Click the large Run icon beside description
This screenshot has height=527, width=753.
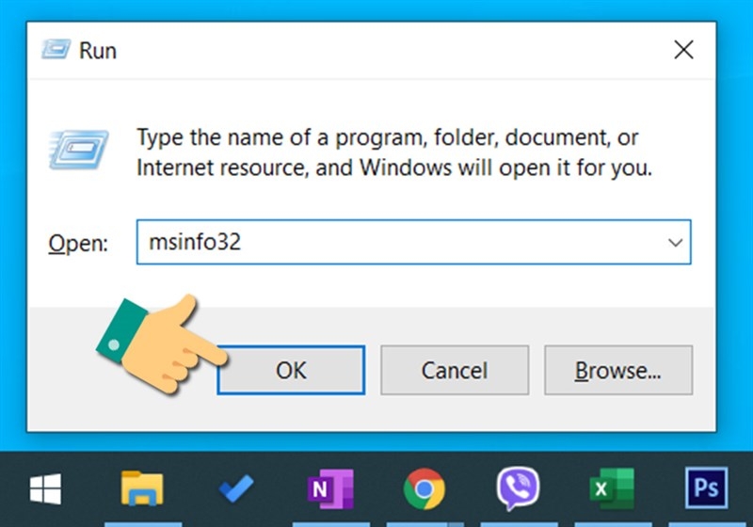[77, 152]
